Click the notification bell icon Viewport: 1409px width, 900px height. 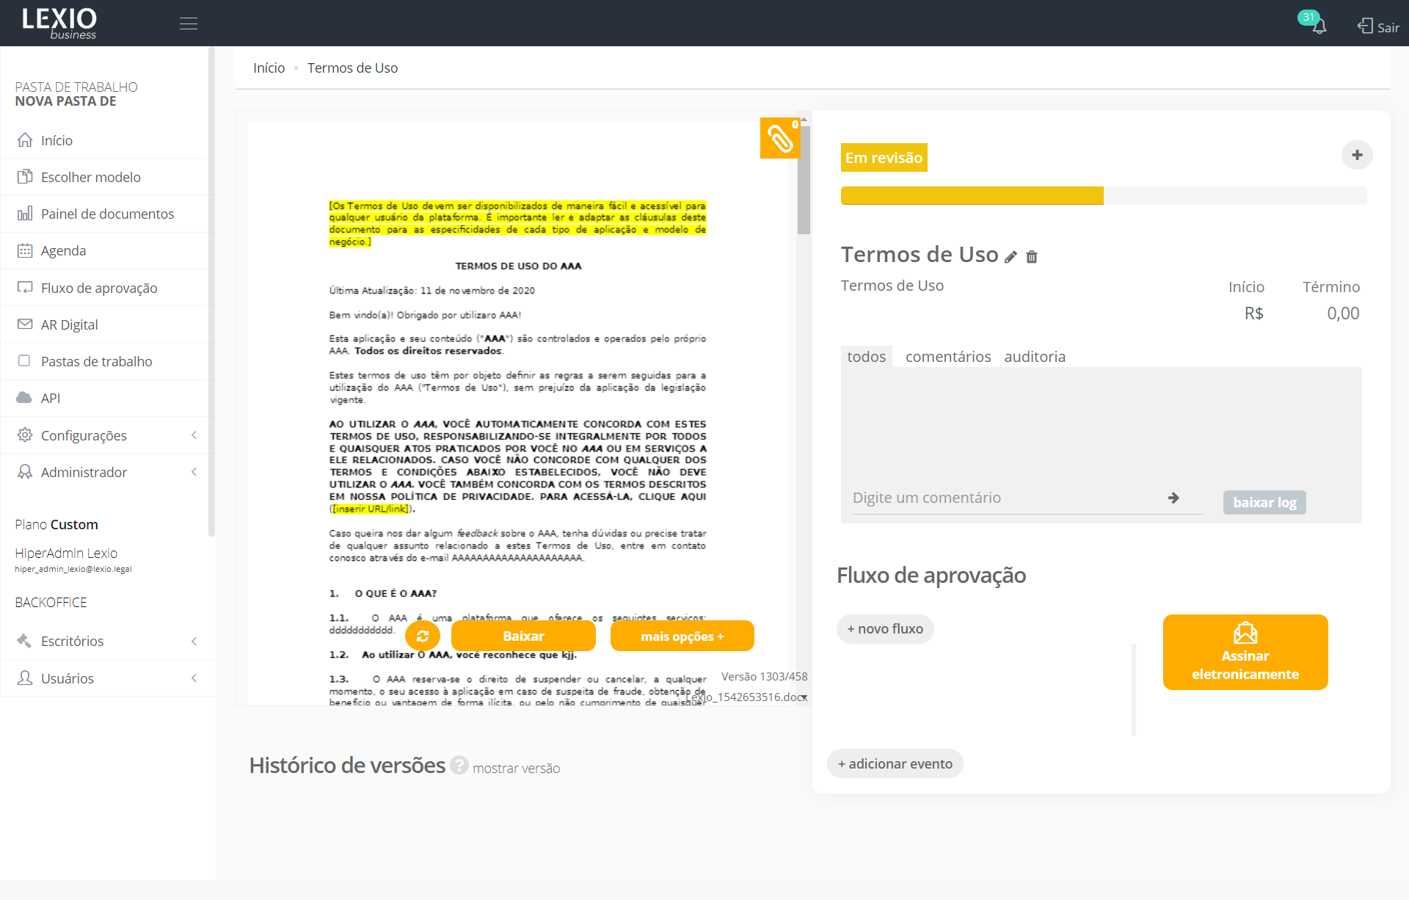[1319, 26]
